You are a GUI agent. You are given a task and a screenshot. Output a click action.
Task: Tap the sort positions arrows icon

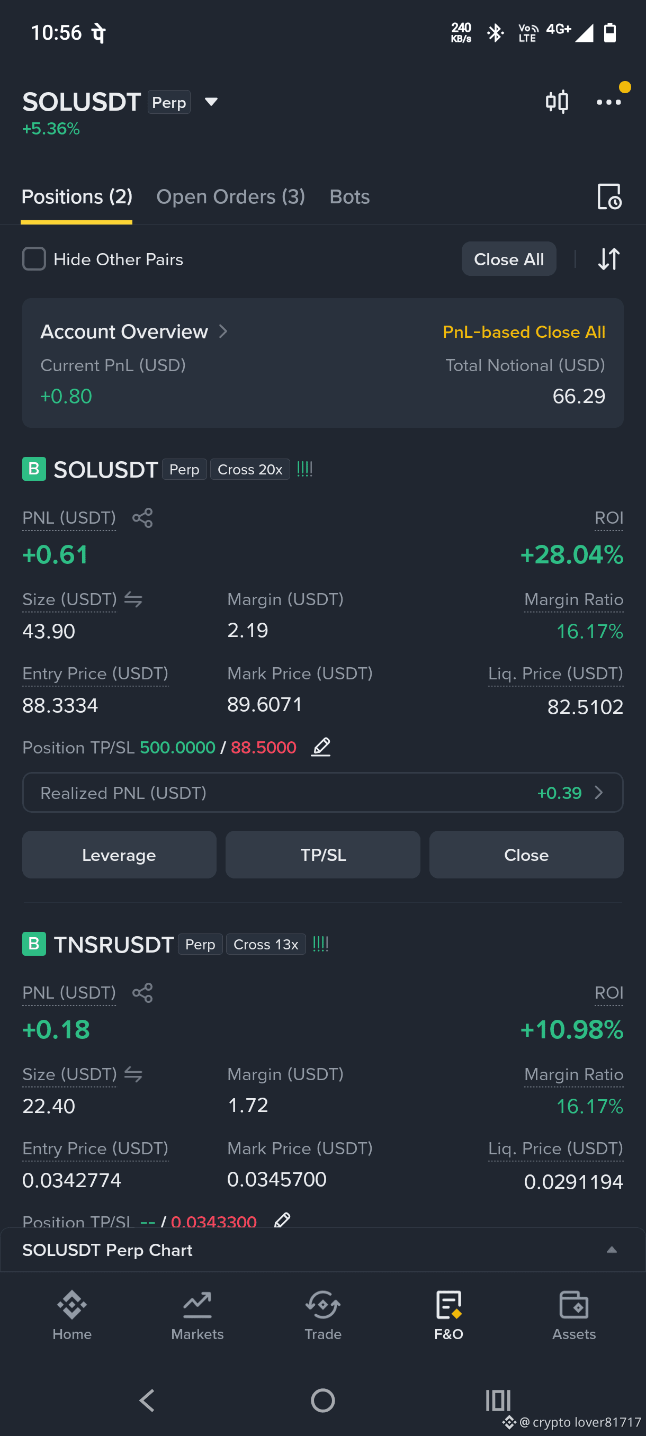[608, 259]
